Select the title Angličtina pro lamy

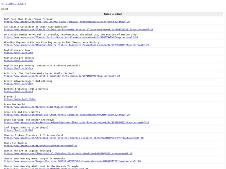coord(17,50)
